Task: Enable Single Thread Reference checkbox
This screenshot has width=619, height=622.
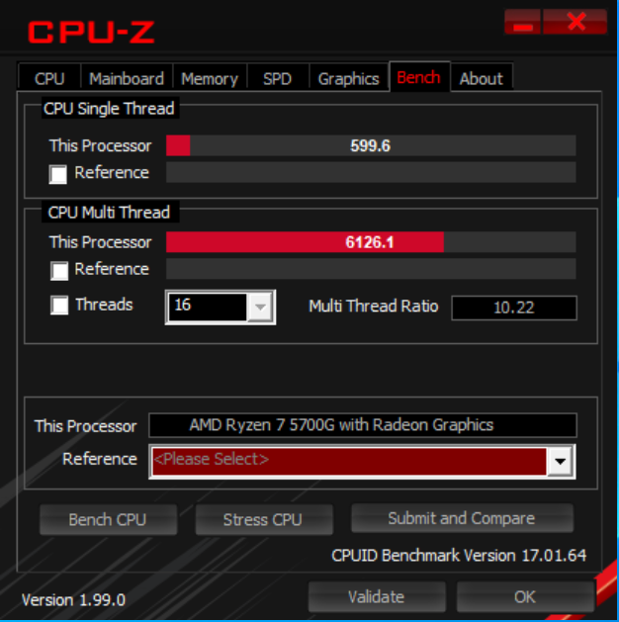Action: point(58,174)
